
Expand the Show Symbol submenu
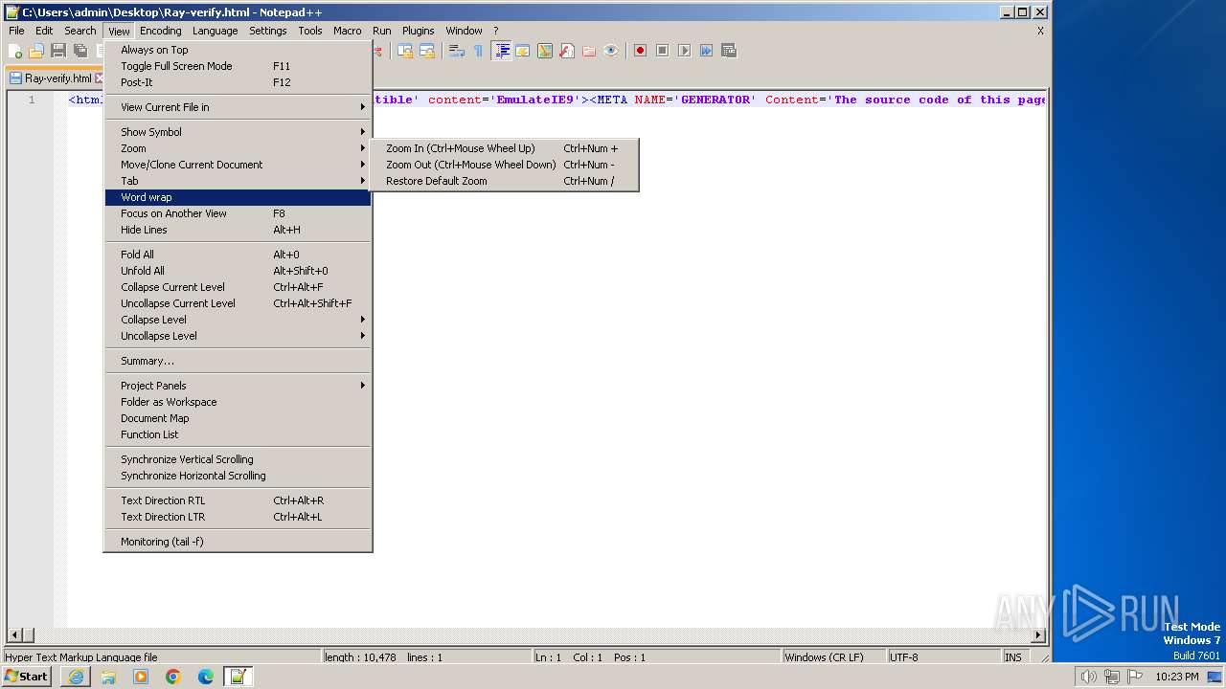click(x=238, y=132)
